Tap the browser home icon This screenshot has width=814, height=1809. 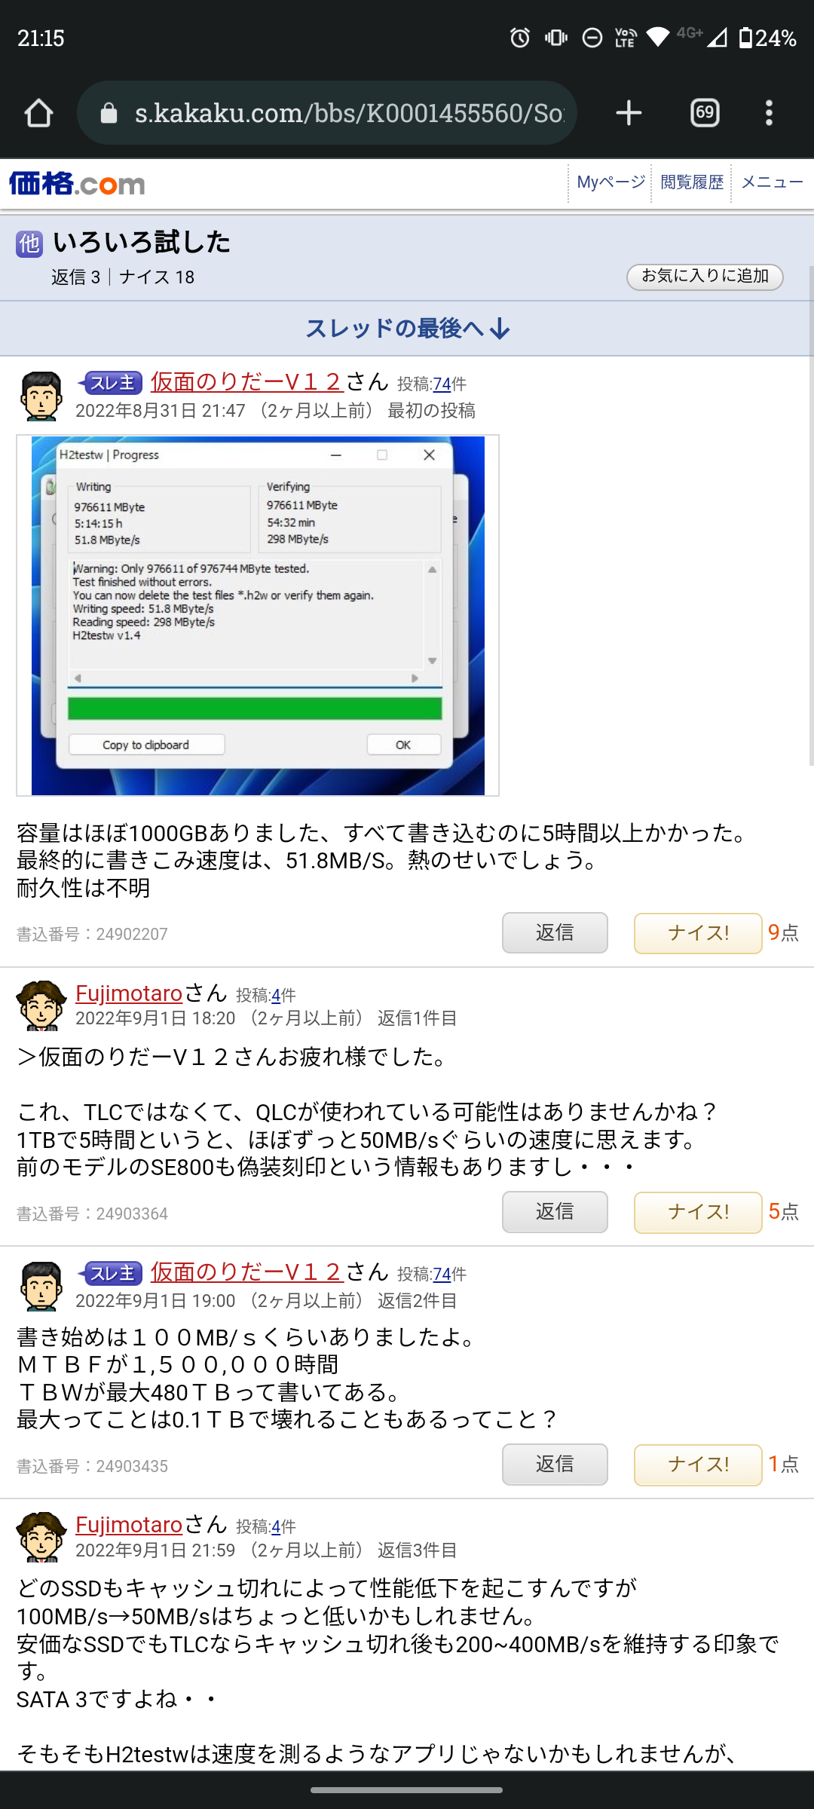(x=38, y=113)
